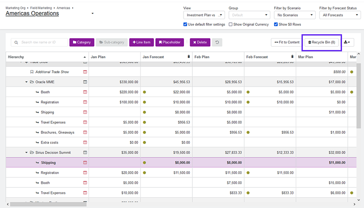Open Filter by Scenario dropdown
This screenshot has width=364, height=208.
294,15
